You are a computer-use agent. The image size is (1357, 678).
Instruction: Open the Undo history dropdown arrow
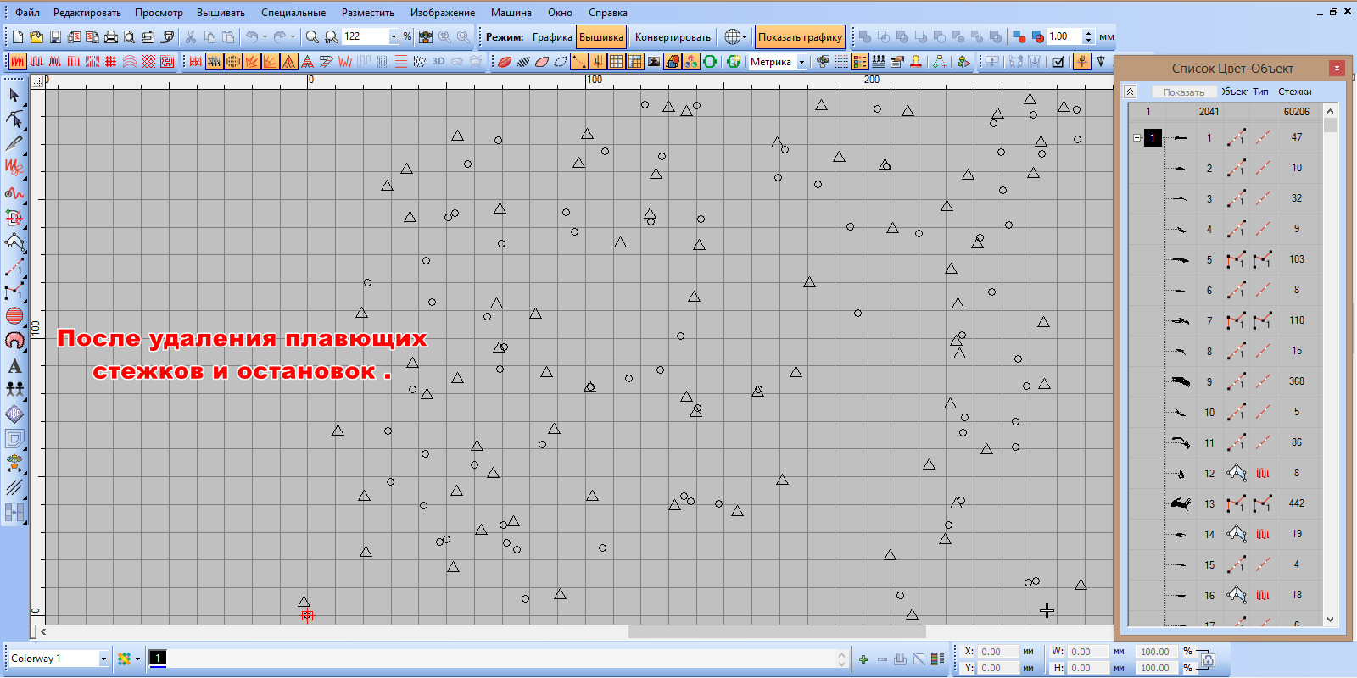[265, 36]
